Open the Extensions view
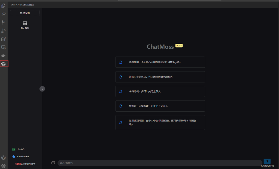The height and width of the screenshot is (169, 279). (3, 39)
